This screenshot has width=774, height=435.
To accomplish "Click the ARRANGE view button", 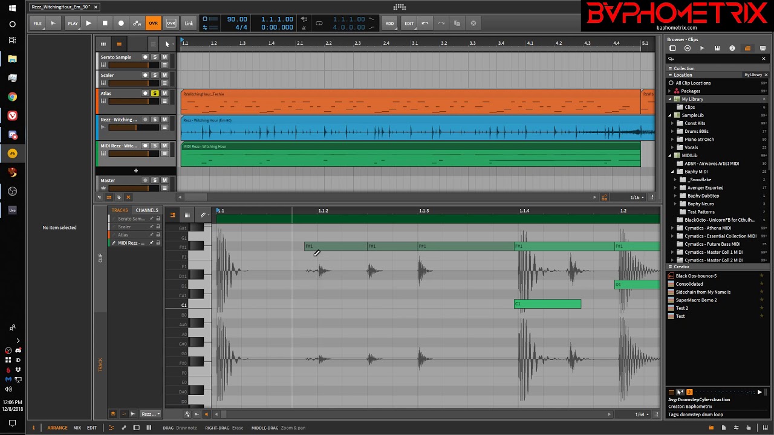I will point(57,428).
